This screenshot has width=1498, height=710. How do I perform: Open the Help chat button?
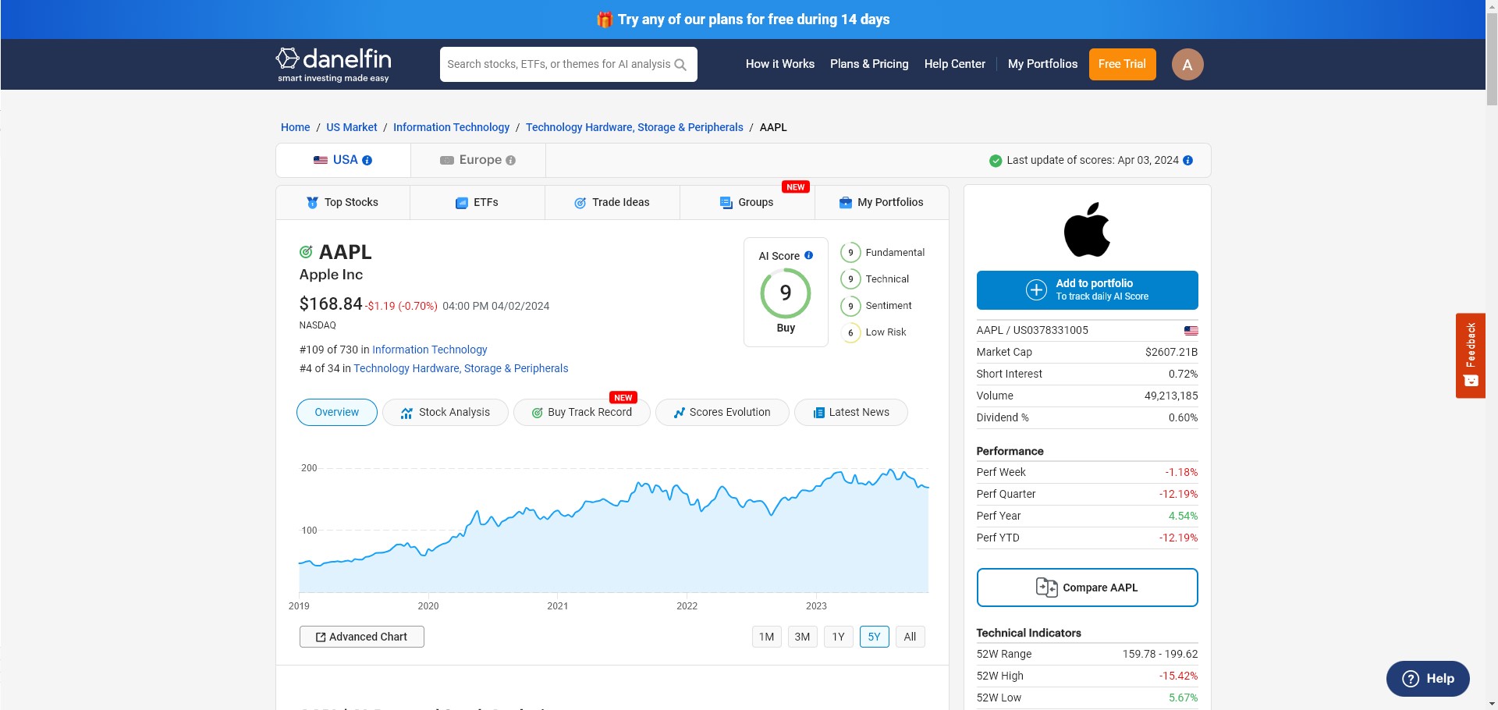(x=1428, y=679)
